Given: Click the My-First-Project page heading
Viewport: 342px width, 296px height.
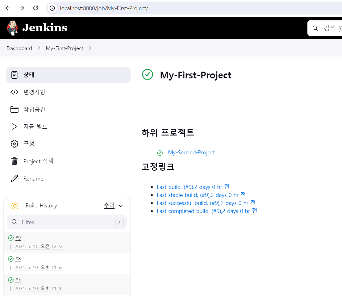Looking at the screenshot, I should click(x=195, y=75).
